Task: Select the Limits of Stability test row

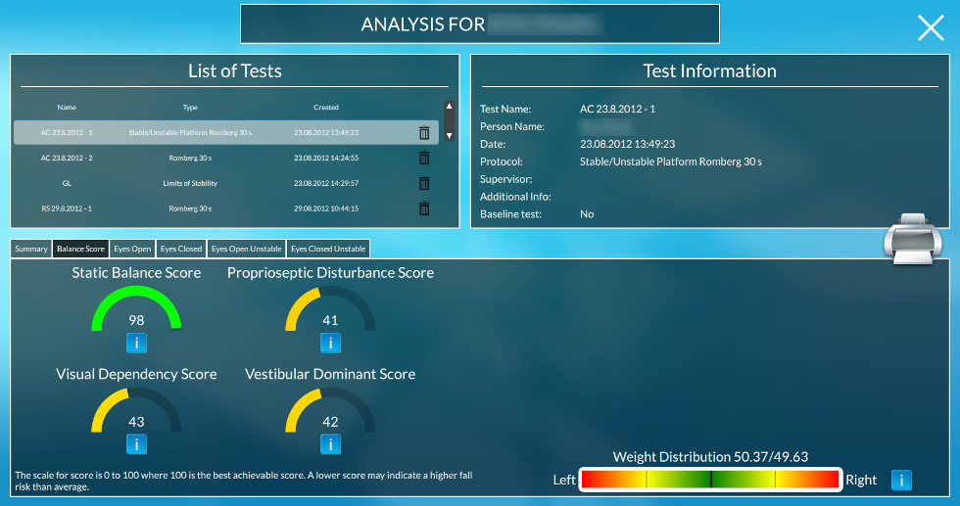Action: tap(190, 183)
